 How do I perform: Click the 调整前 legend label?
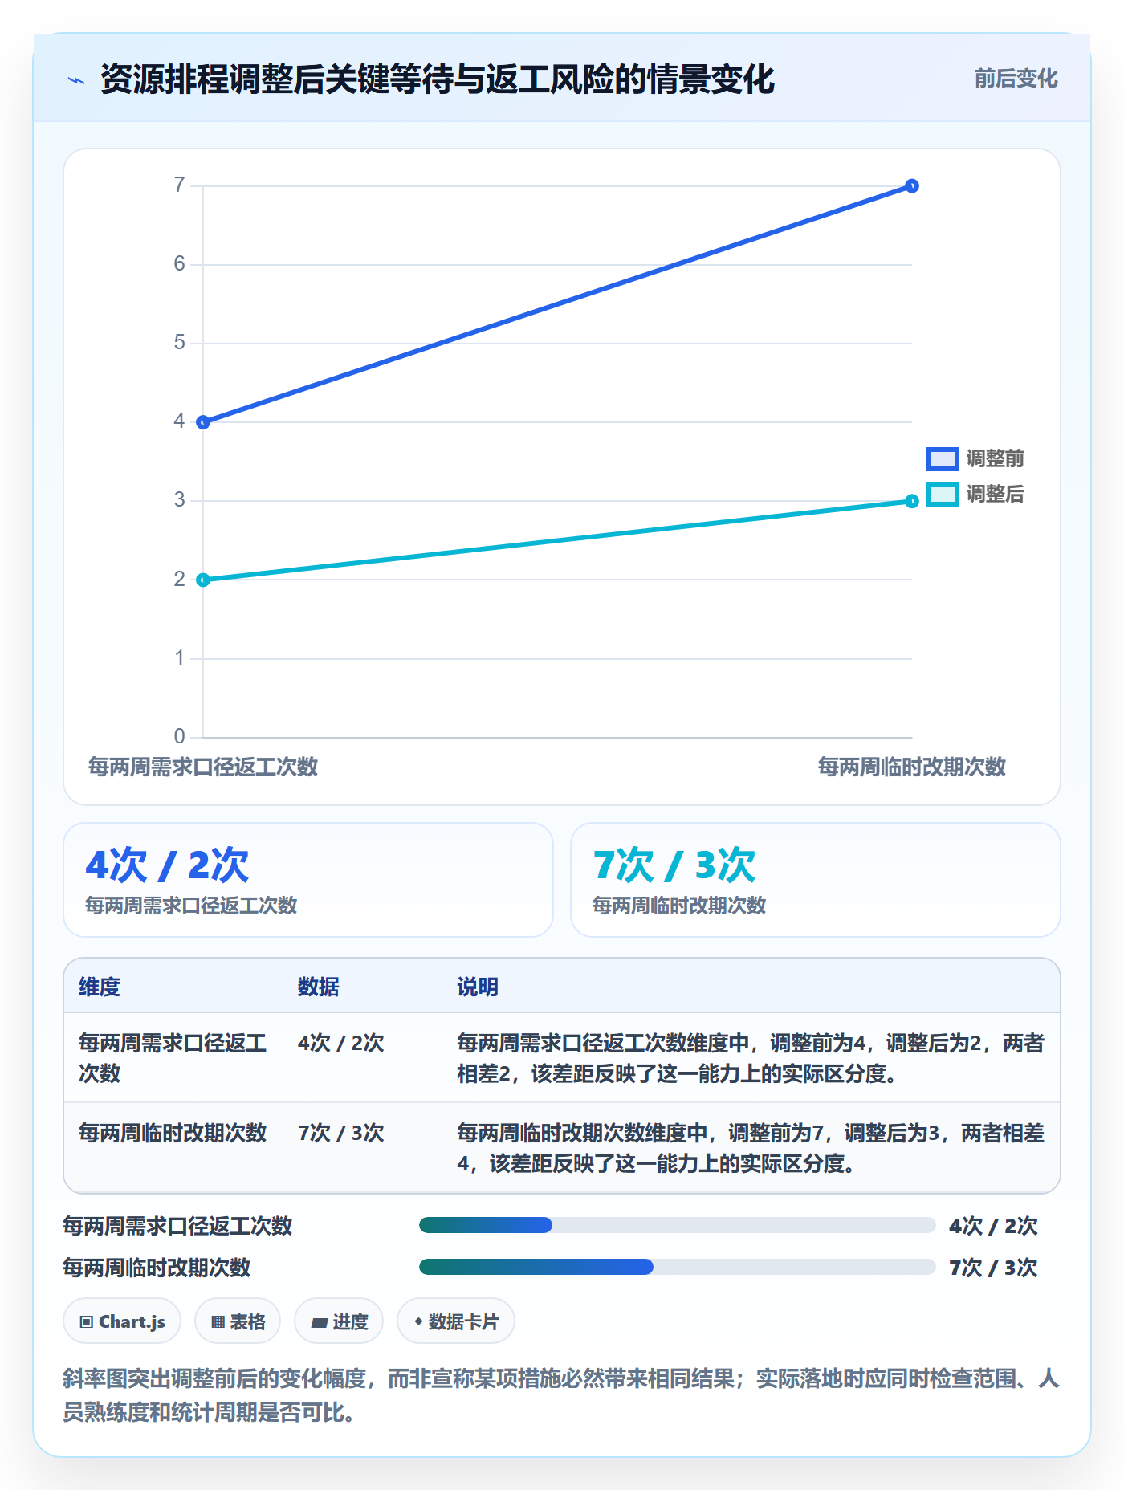[995, 458]
